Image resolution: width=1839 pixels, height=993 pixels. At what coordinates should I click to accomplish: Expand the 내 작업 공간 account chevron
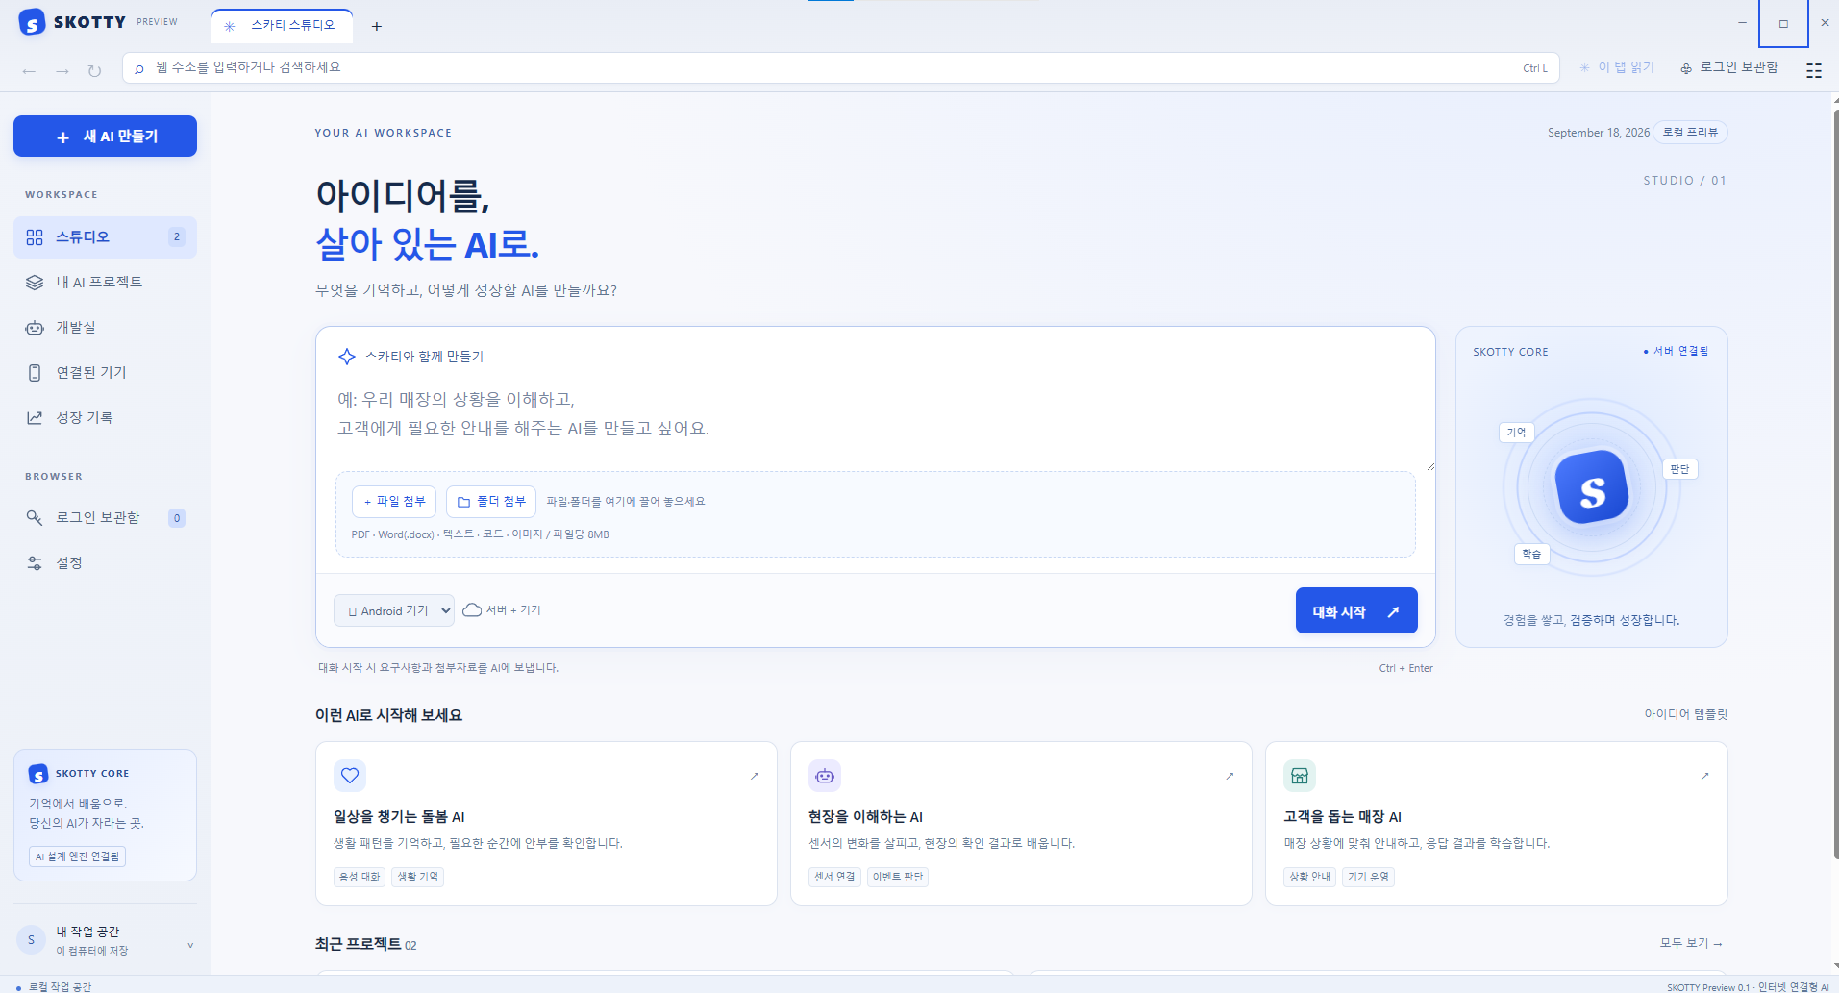(x=190, y=945)
